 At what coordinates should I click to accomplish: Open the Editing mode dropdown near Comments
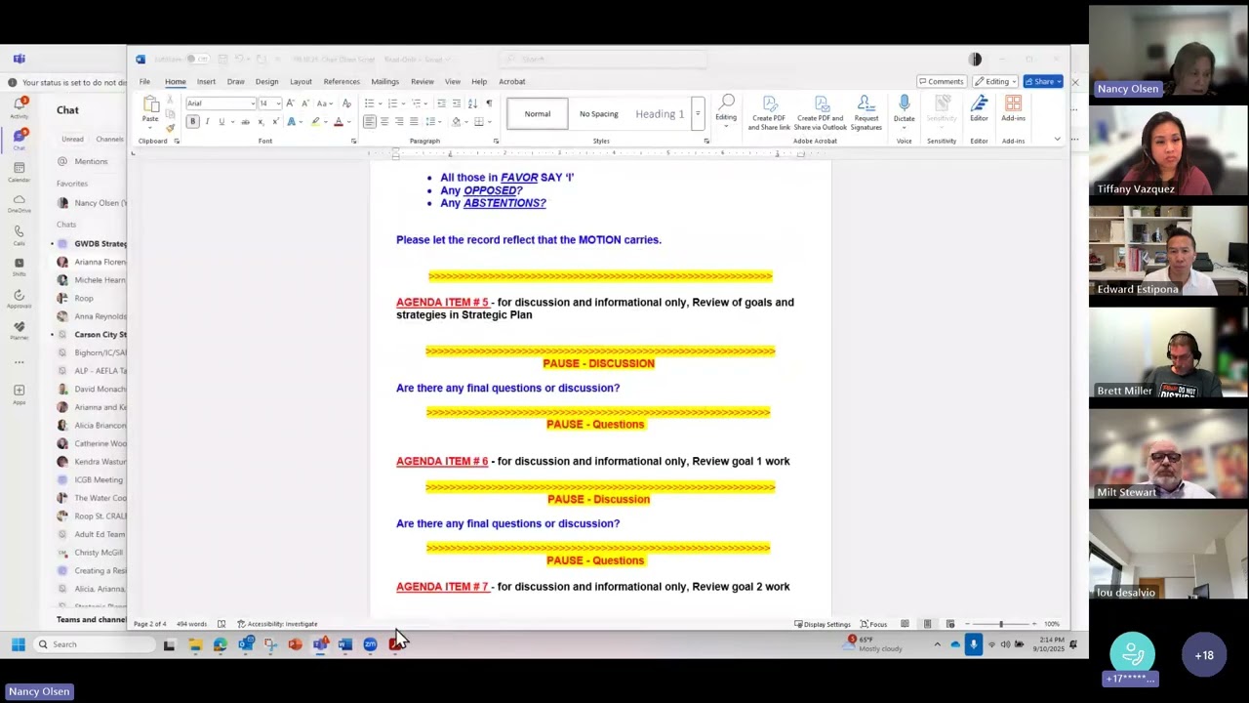(996, 82)
